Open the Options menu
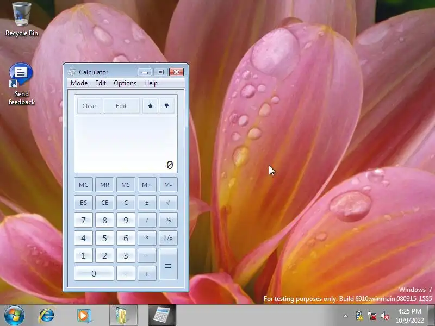Screen dimensions: 435x326 tap(125, 83)
